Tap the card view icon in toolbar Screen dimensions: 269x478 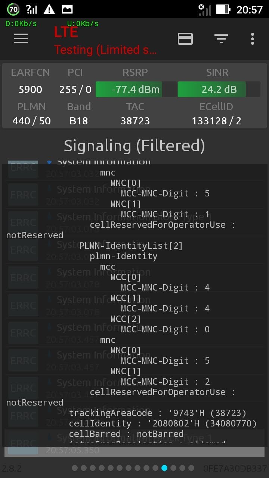coord(185,38)
